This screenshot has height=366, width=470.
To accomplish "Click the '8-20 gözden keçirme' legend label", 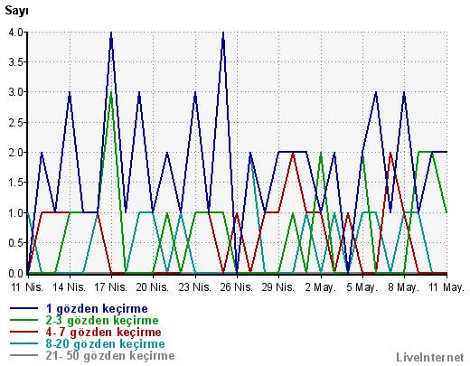I will [105, 344].
